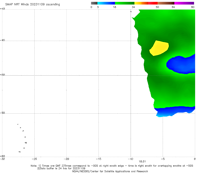Click the green 18-34 colorbar segment
Screen dimensions: 197x173
(x=125, y=3)
